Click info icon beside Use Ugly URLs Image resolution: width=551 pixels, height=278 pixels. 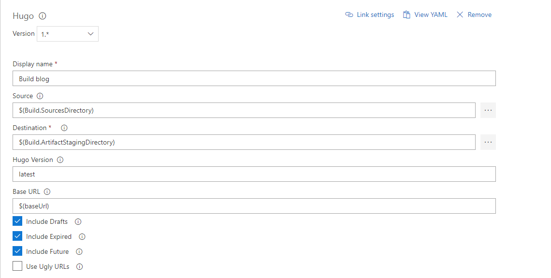coord(80,267)
